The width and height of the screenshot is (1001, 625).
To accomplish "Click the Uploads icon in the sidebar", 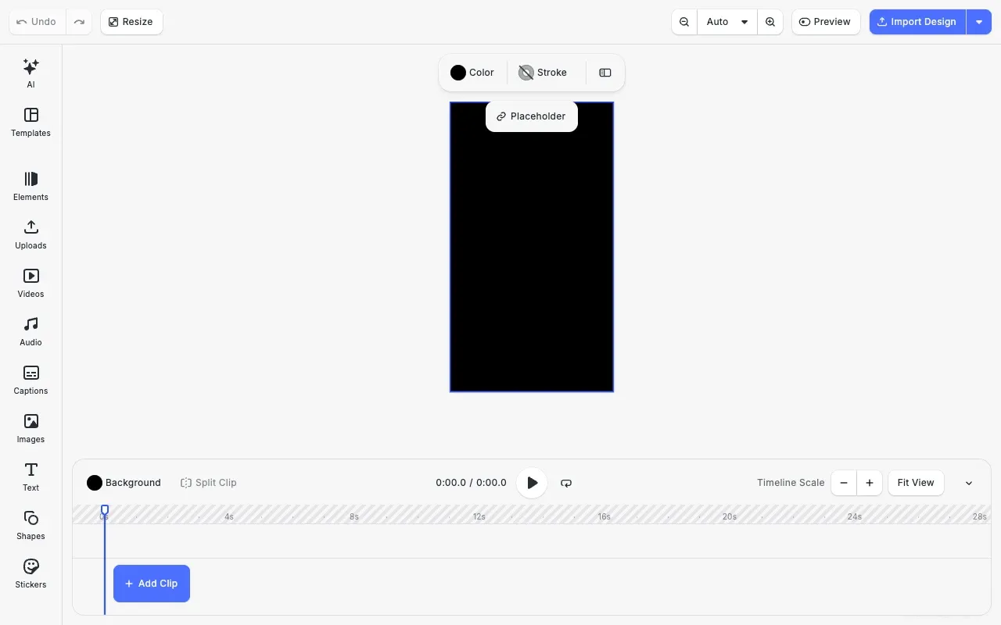I will pyautogui.click(x=30, y=234).
